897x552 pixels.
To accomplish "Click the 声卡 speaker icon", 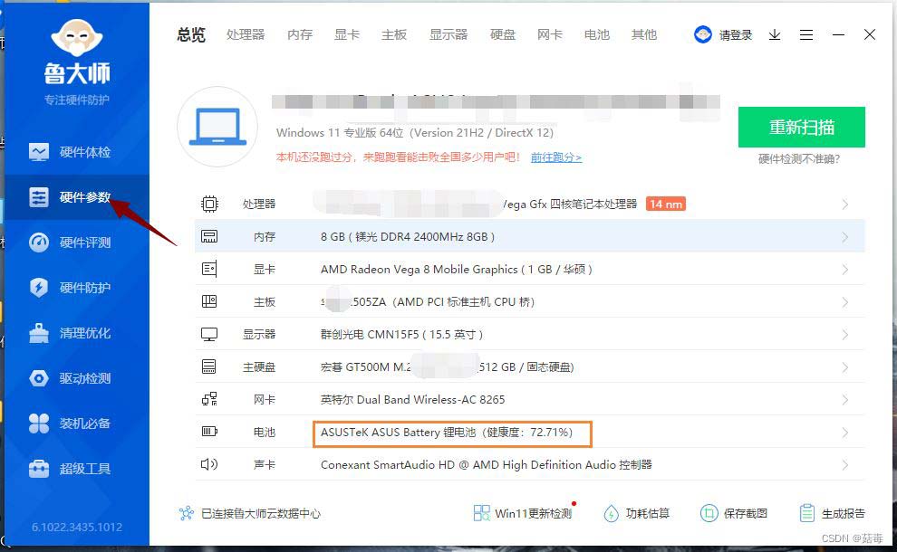I will [209, 464].
